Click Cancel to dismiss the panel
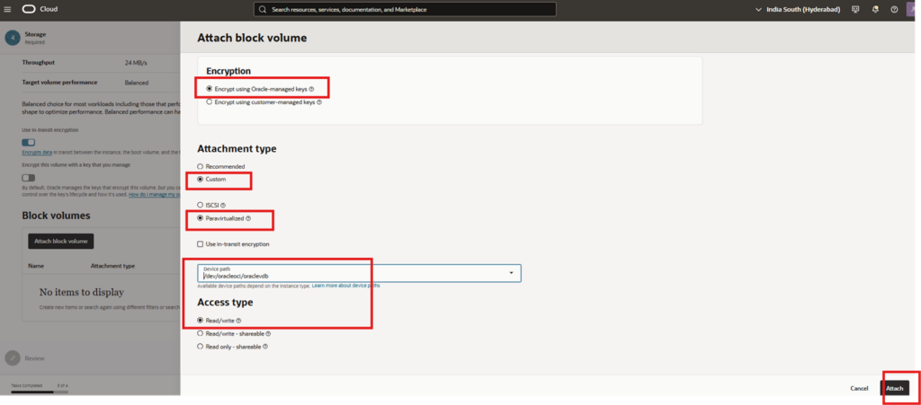The image size is (921, 405). (859, 388)
